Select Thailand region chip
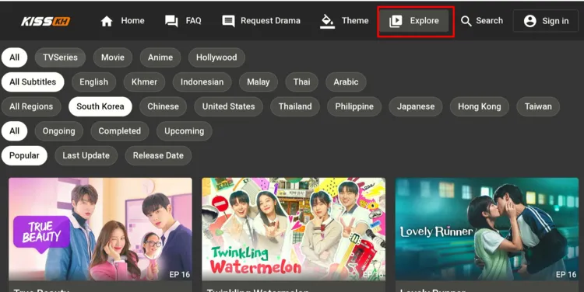 pos(295,106)
